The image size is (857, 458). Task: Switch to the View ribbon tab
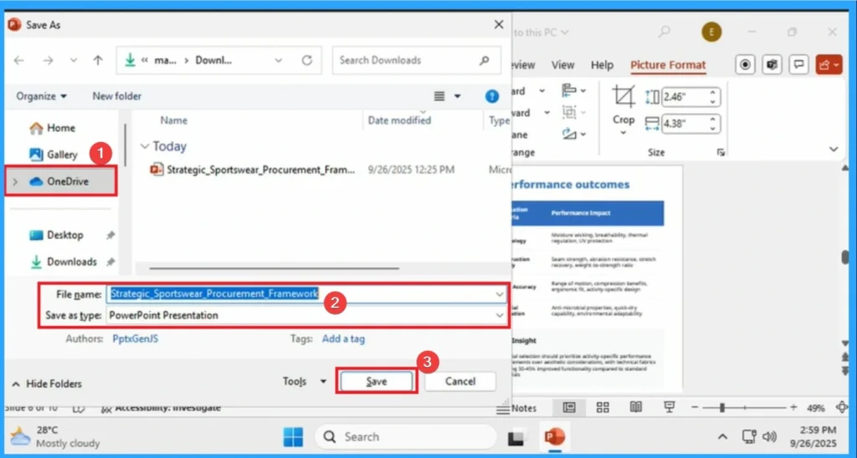tap(562, 65)
